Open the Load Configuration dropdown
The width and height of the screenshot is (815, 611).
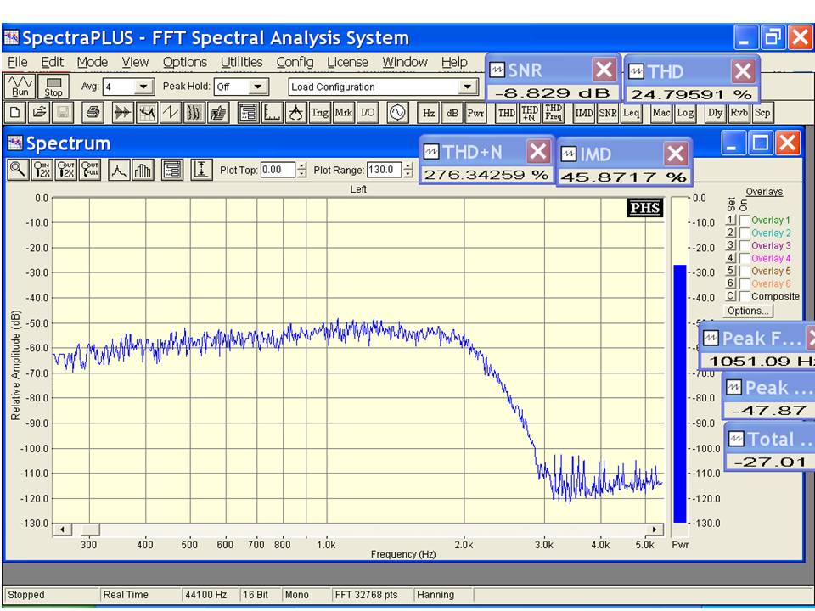pos(468,87)
